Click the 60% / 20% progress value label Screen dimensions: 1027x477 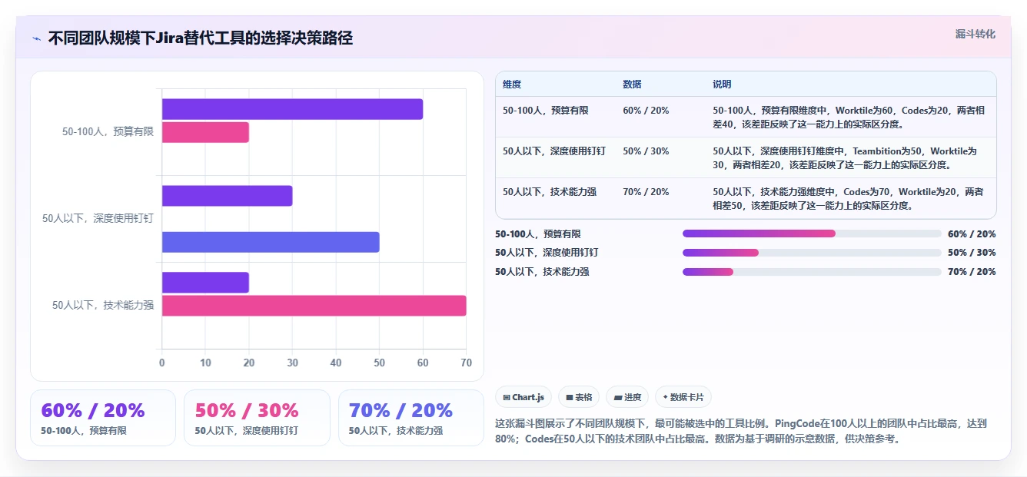(972, 234)
